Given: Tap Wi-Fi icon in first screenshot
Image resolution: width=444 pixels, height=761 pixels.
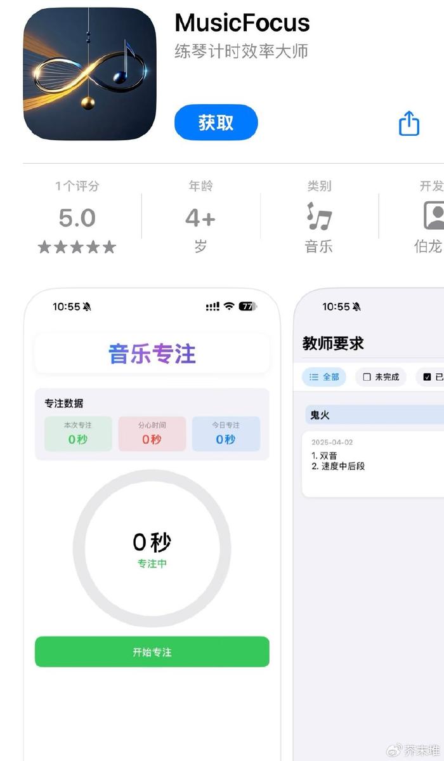Looking at the screenshot, I should (229, 306).
